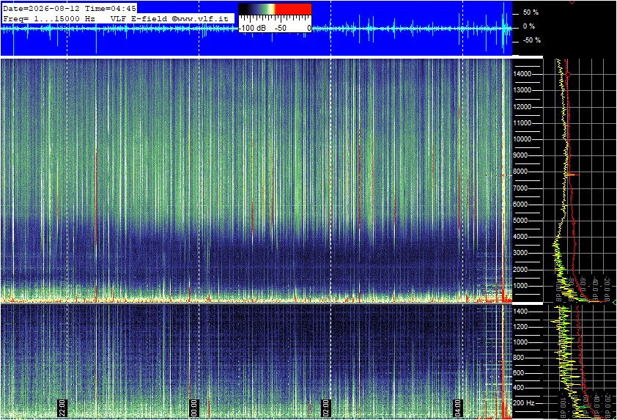The width and height of the screenshot is (617, 420).
Task: Click the 6000 frequency axis label
Action: coord(521,205)
